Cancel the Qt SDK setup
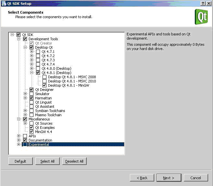 [196, 178]
